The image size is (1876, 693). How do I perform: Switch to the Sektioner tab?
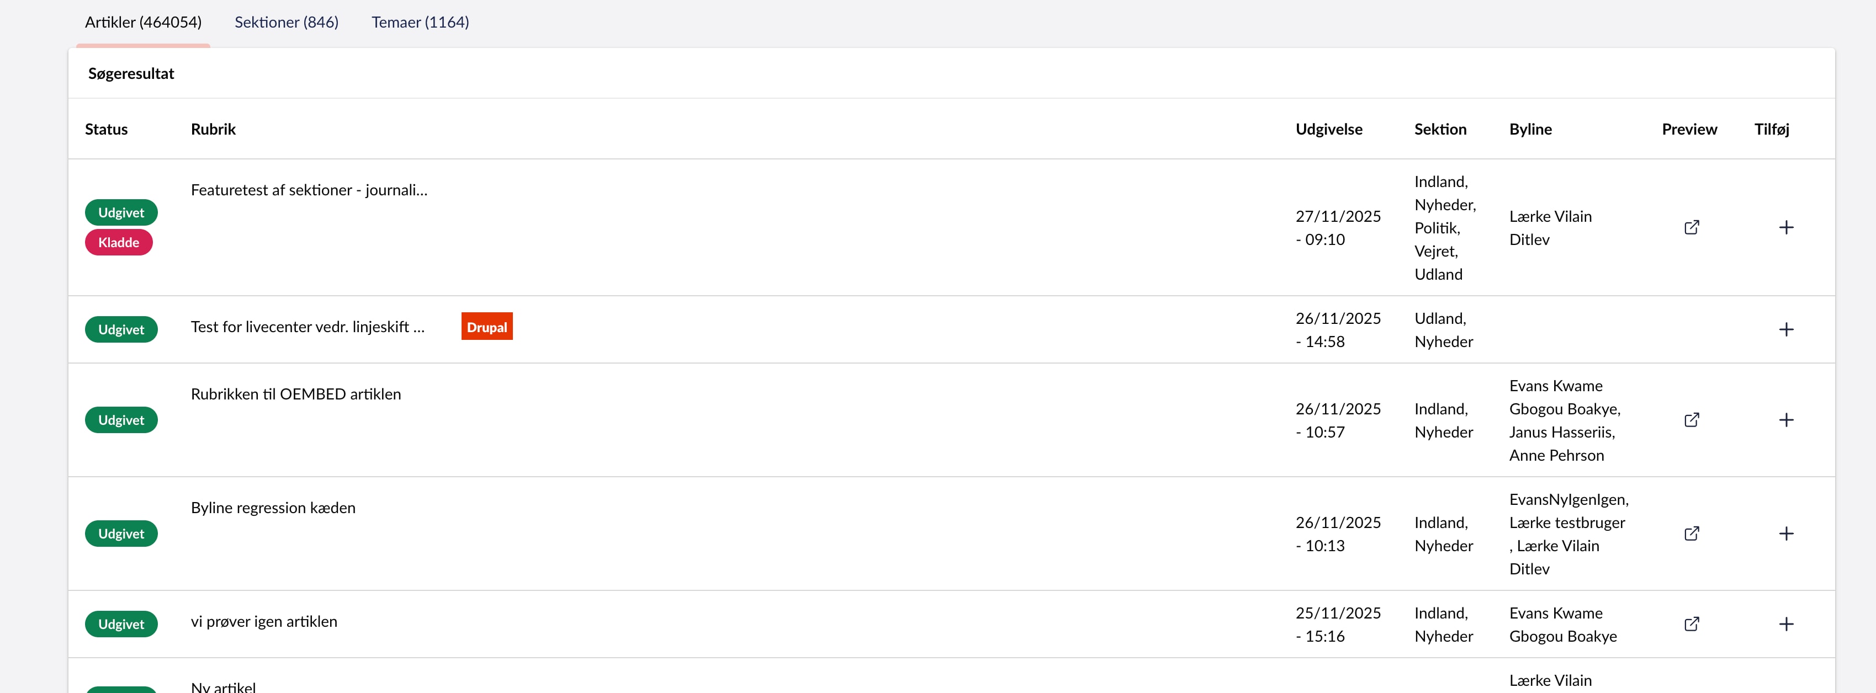286,23
